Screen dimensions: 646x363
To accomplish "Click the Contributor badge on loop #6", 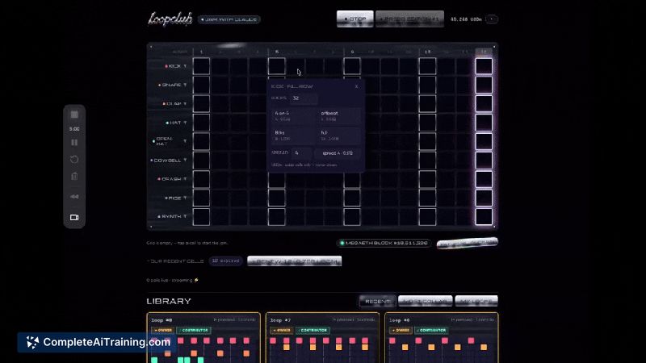I will pyautogui.click(x=431, y=330).
